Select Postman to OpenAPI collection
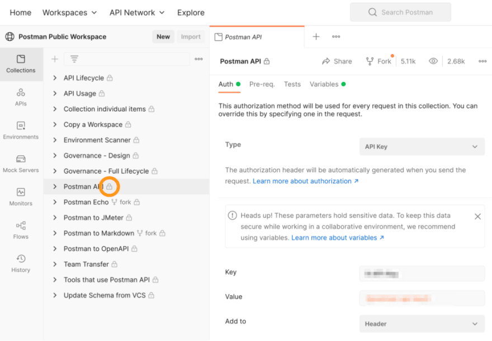492x341 pixels. (x=96, y=248)
